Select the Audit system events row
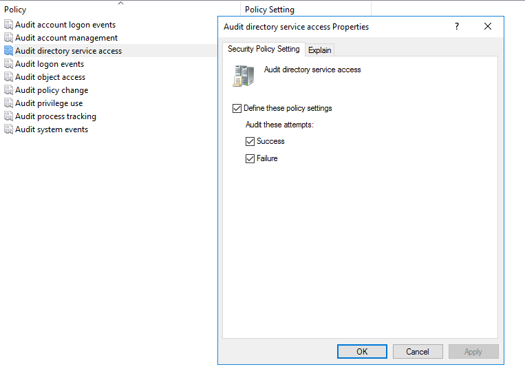This screenshot has height=389, width=525. coord(109,129)
